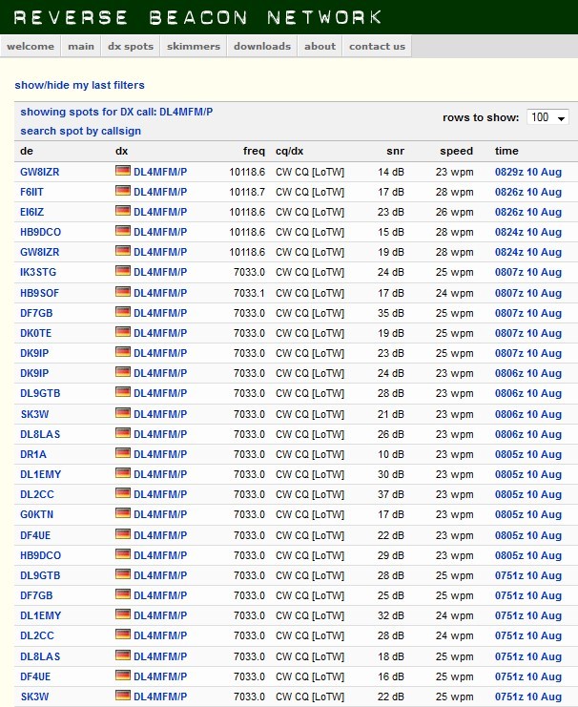Viewport: 578px width, 707px height.
Task: Click the DL4MFM/P callsign in the F6IIT row
Action: 160,192
